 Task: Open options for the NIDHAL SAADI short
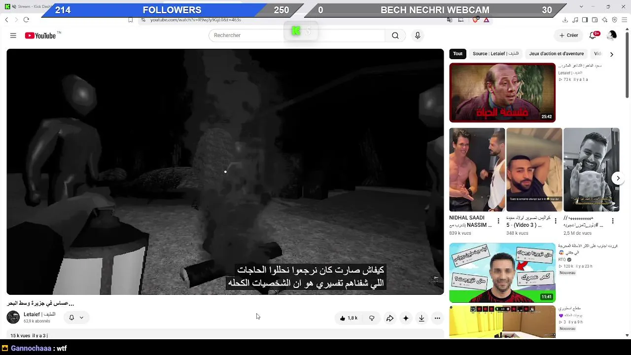[x=498, y=221]
